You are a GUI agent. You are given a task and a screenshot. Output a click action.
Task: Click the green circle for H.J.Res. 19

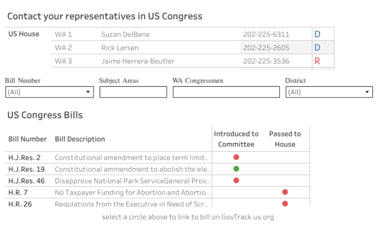236,169
